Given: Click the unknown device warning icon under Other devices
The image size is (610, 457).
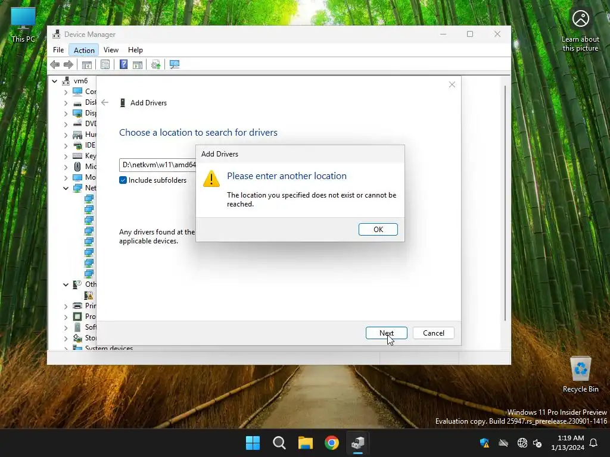Looking at the screenshot, I should pos(89,295).
